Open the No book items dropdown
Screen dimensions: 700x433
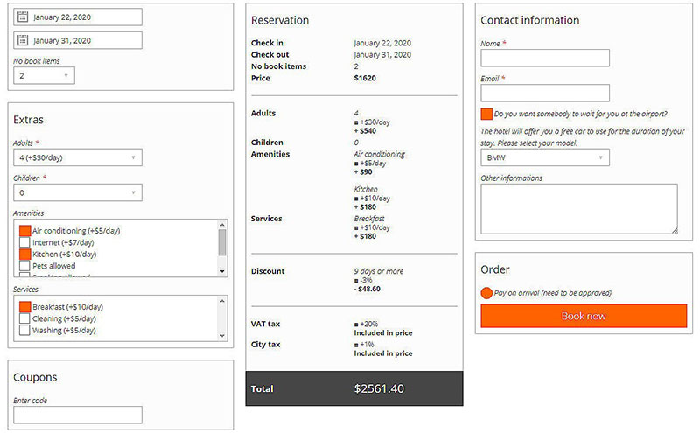pyautogui.click(x=45, y=75)
